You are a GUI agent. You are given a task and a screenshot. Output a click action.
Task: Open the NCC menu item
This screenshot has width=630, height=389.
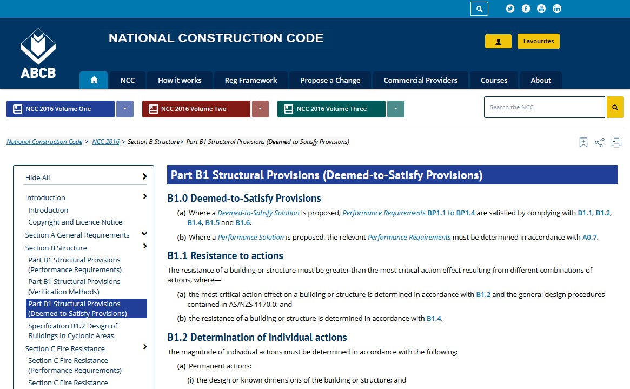[x=127, y=80]
